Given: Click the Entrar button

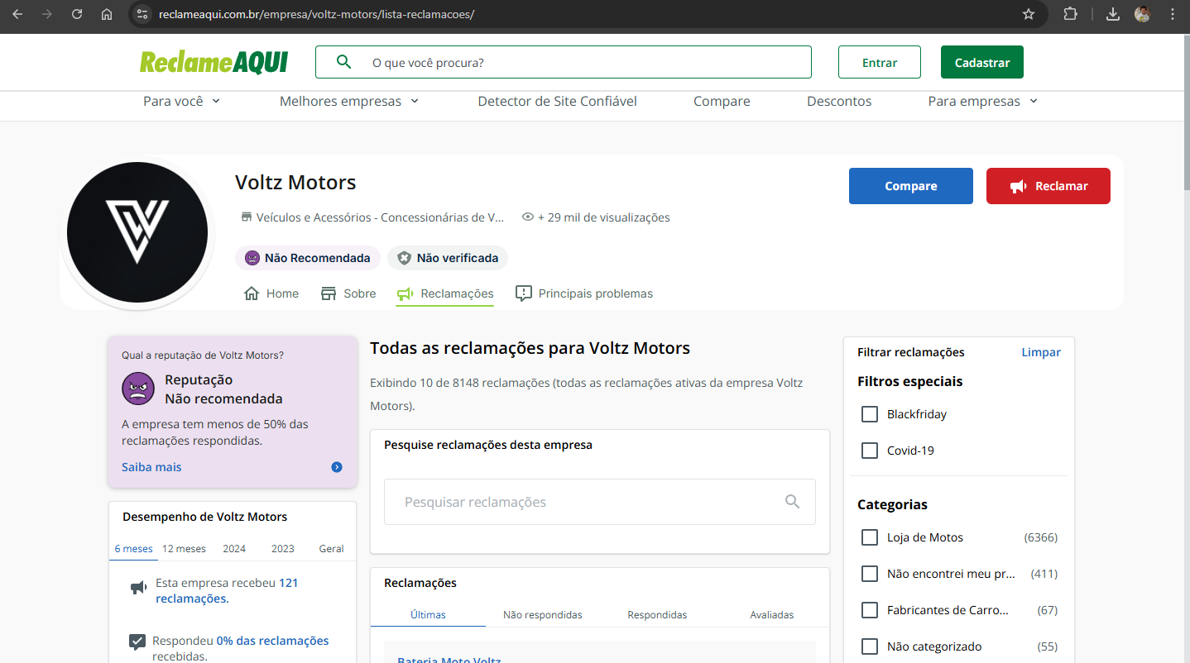Looking at the screenshot, I should (x=880, y=62).
